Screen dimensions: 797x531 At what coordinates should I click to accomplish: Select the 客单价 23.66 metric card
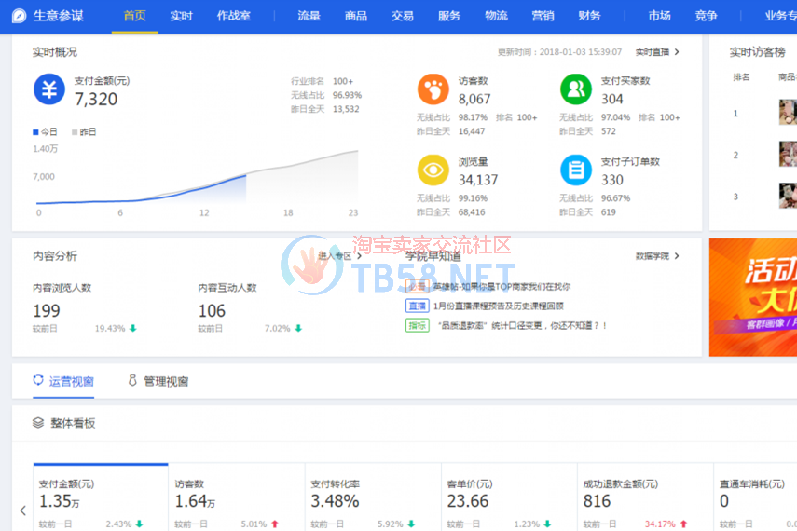pos(509,498)
